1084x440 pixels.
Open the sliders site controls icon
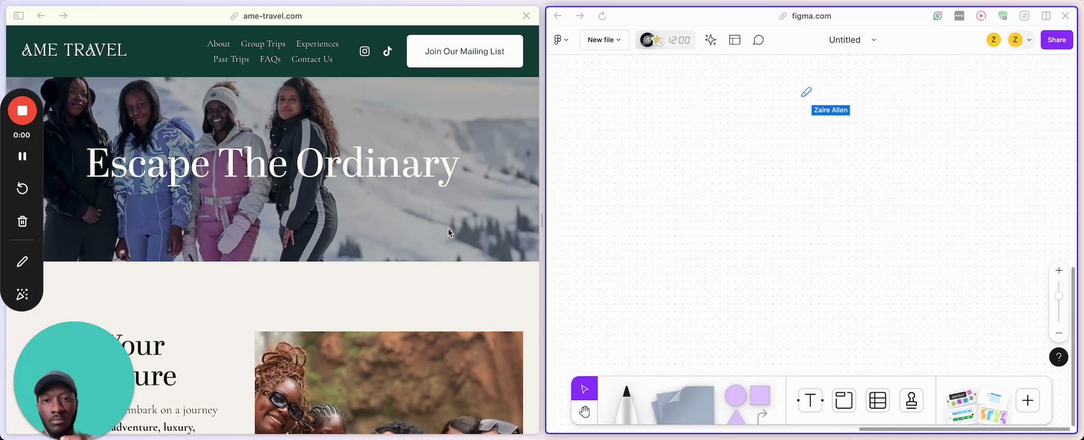click(x=1024, y=16)
